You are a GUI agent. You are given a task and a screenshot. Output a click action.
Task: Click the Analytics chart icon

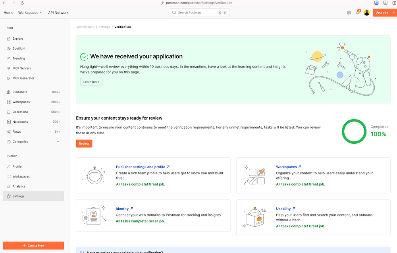point(9,186)
